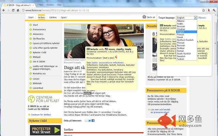Share article via the email icon
This screenshot has width=218, height=136.
point(86,120)
